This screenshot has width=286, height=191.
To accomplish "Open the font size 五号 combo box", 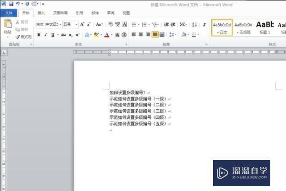I will [x=71, y=24].
